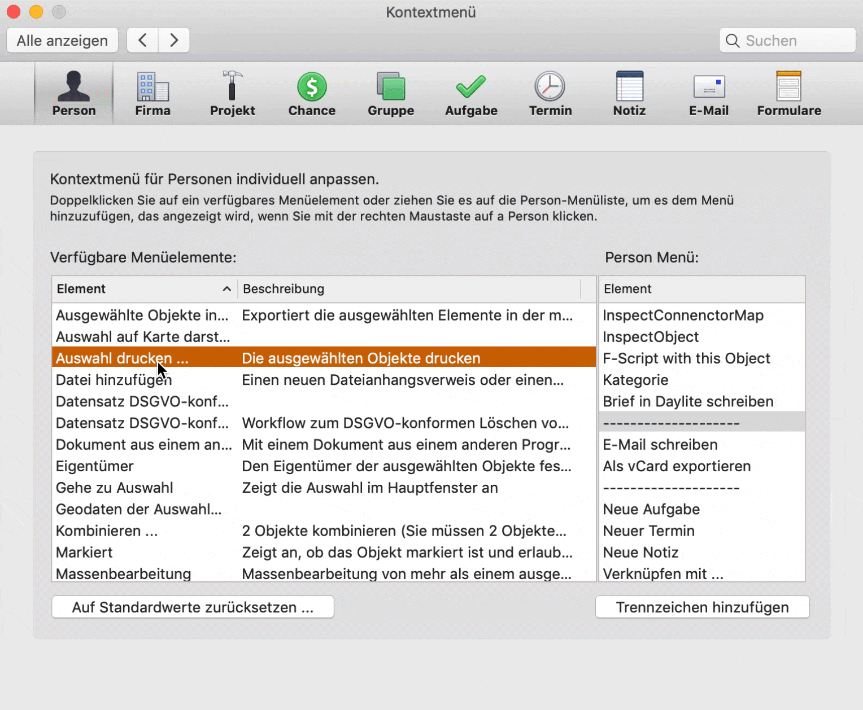
Task: Open the Notiz notepad icon
Action: click(630, 86)
